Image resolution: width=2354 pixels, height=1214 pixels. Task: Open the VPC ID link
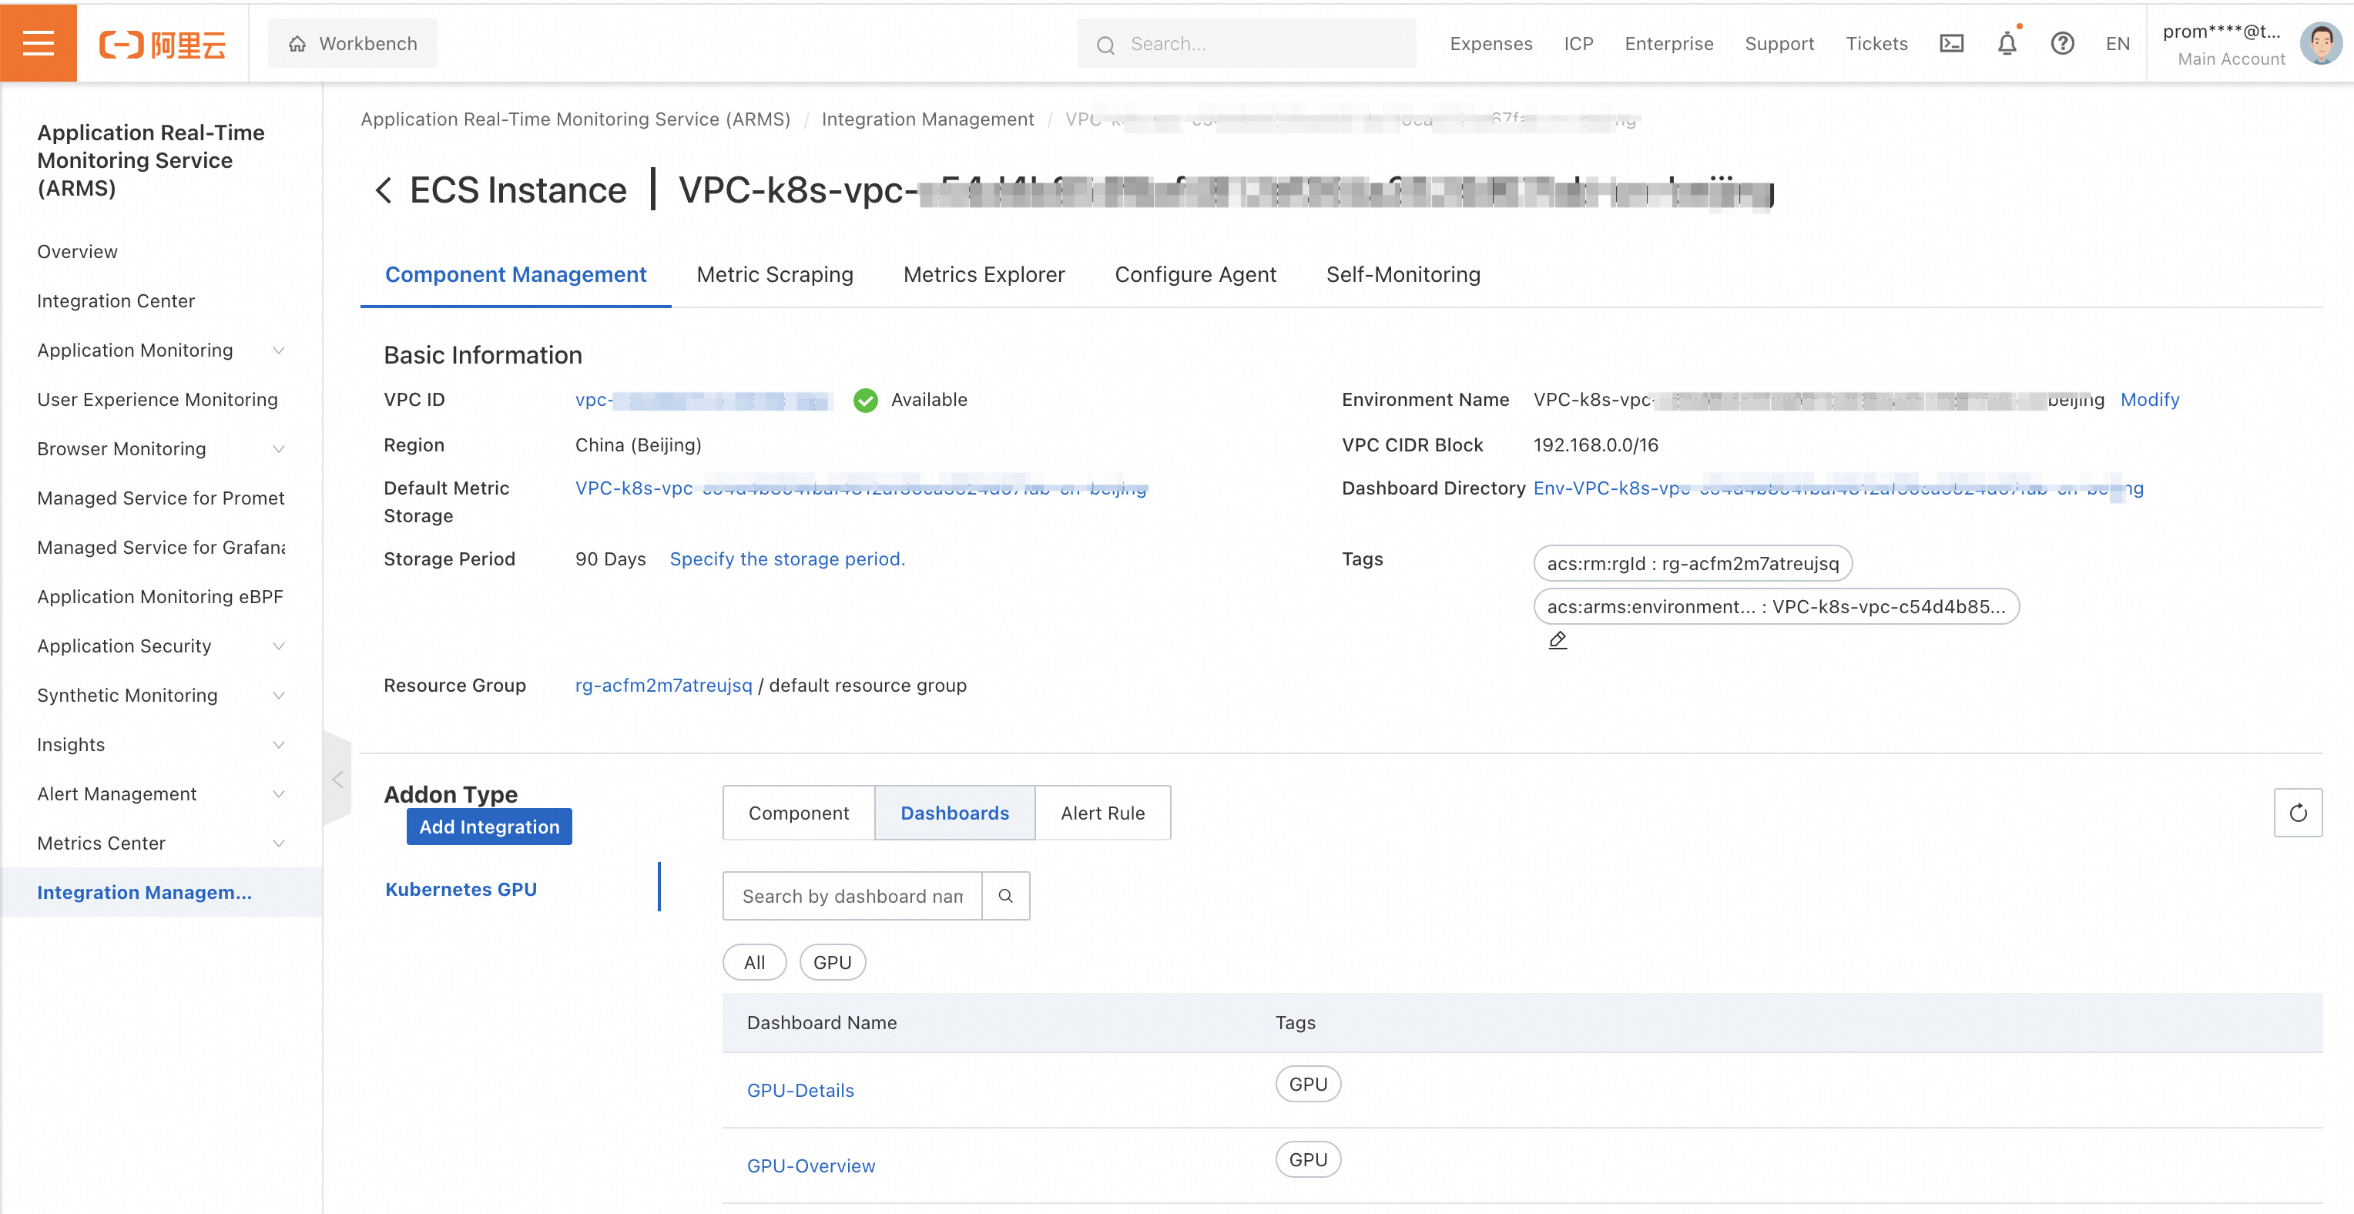pos(703,400)
